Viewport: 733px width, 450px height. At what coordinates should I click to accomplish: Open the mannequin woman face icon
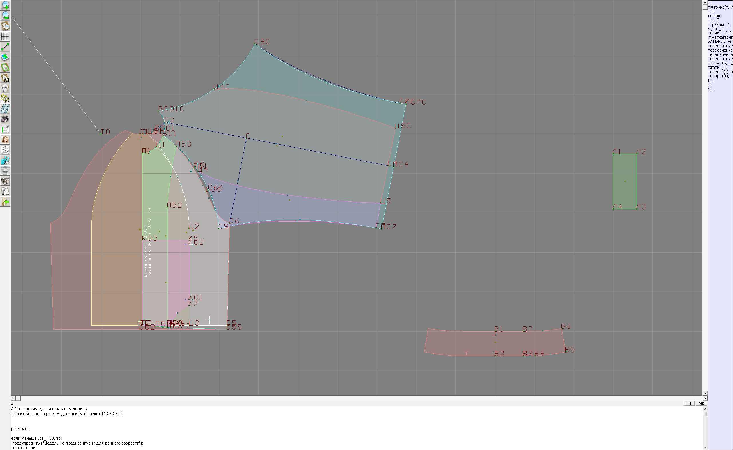[5, 140]
